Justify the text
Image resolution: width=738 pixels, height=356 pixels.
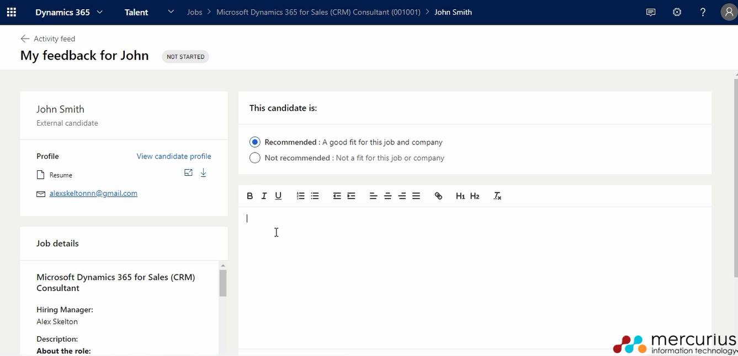click(416, 196)
